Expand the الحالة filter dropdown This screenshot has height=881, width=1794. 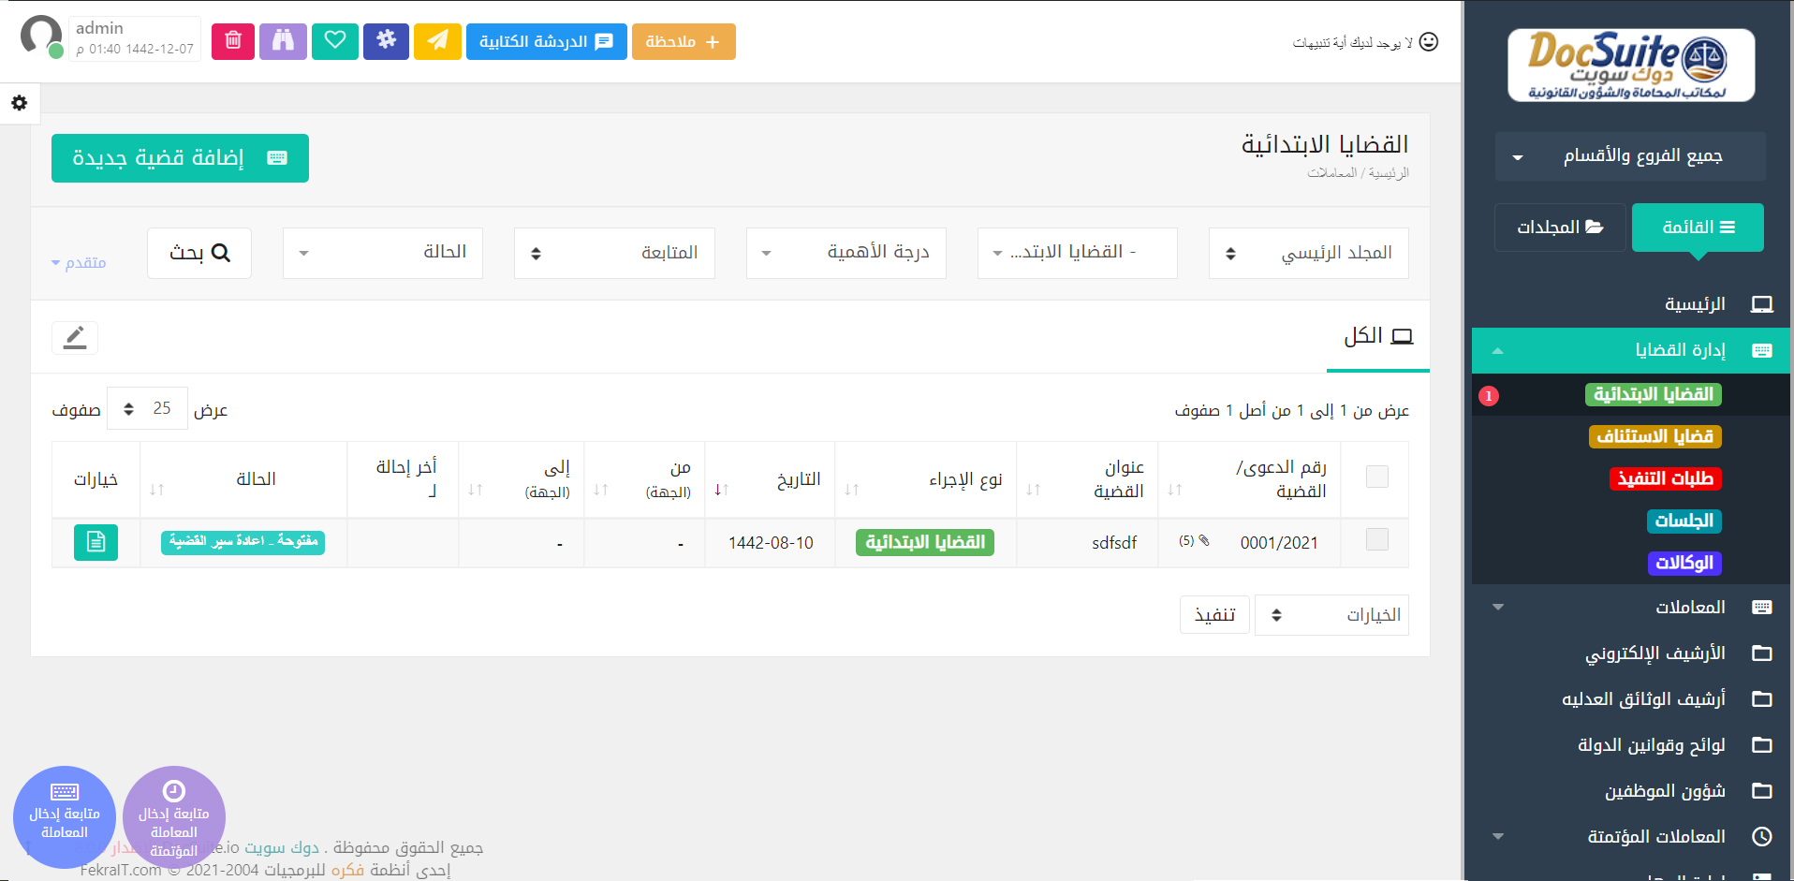(382, 253)
